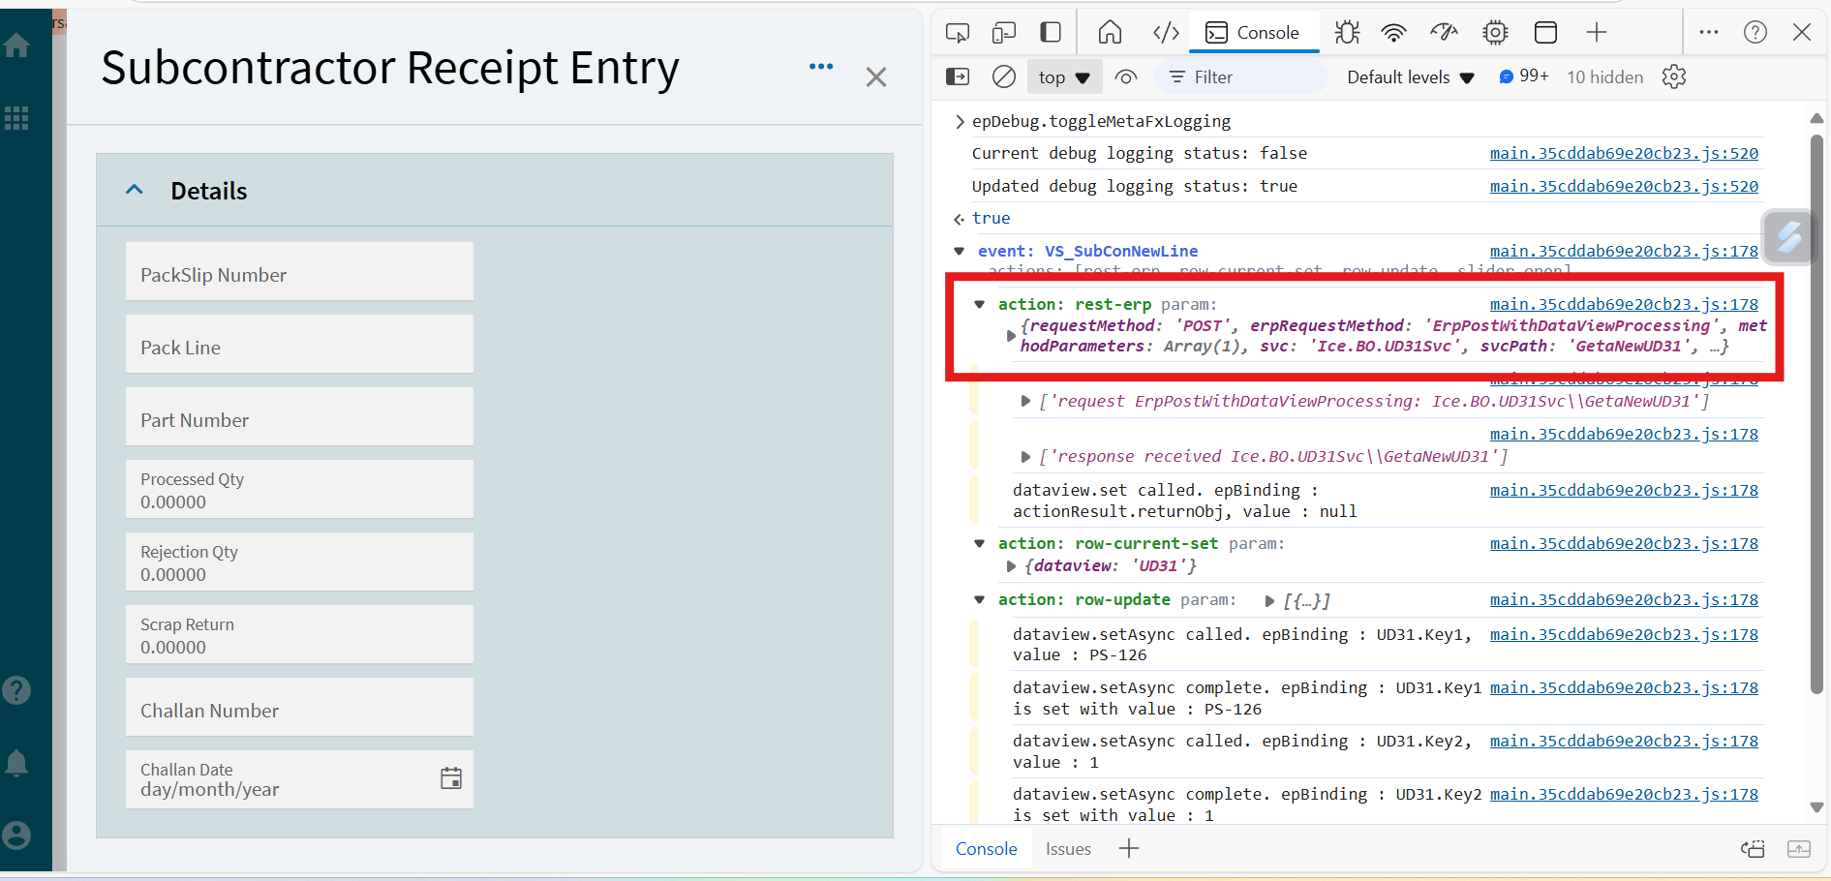Open DevTools customize three-dots menu
This screenshot has height=881, width=1831.
(1709, 32)
